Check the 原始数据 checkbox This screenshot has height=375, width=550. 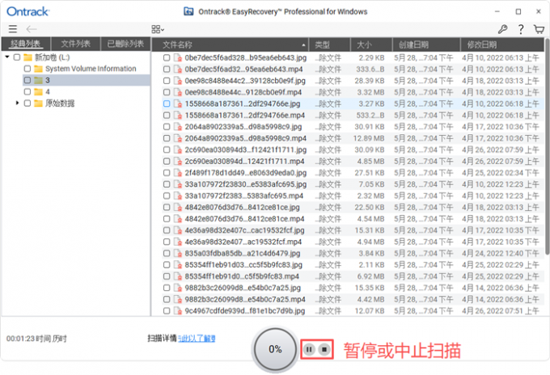27,103
